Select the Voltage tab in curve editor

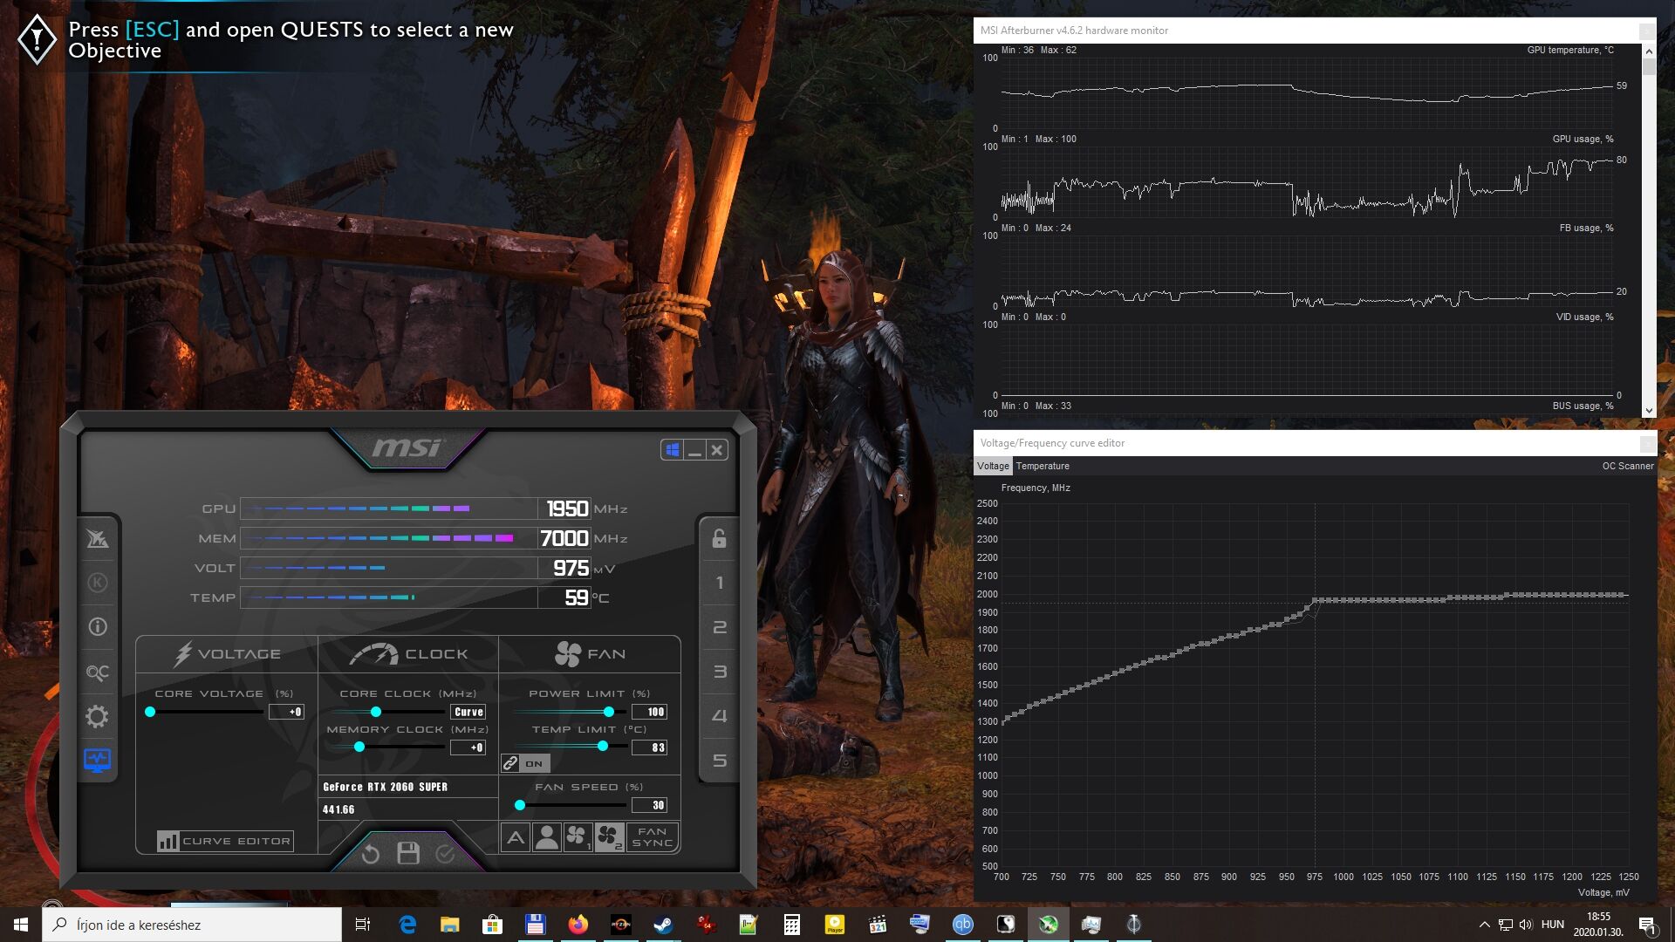(x=992, y=466)
